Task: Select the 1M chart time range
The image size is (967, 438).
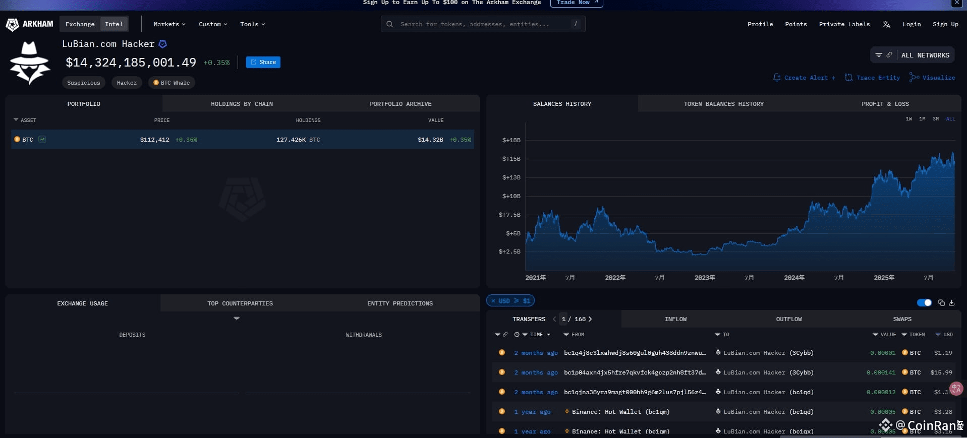Action: [x=922, y=119]
